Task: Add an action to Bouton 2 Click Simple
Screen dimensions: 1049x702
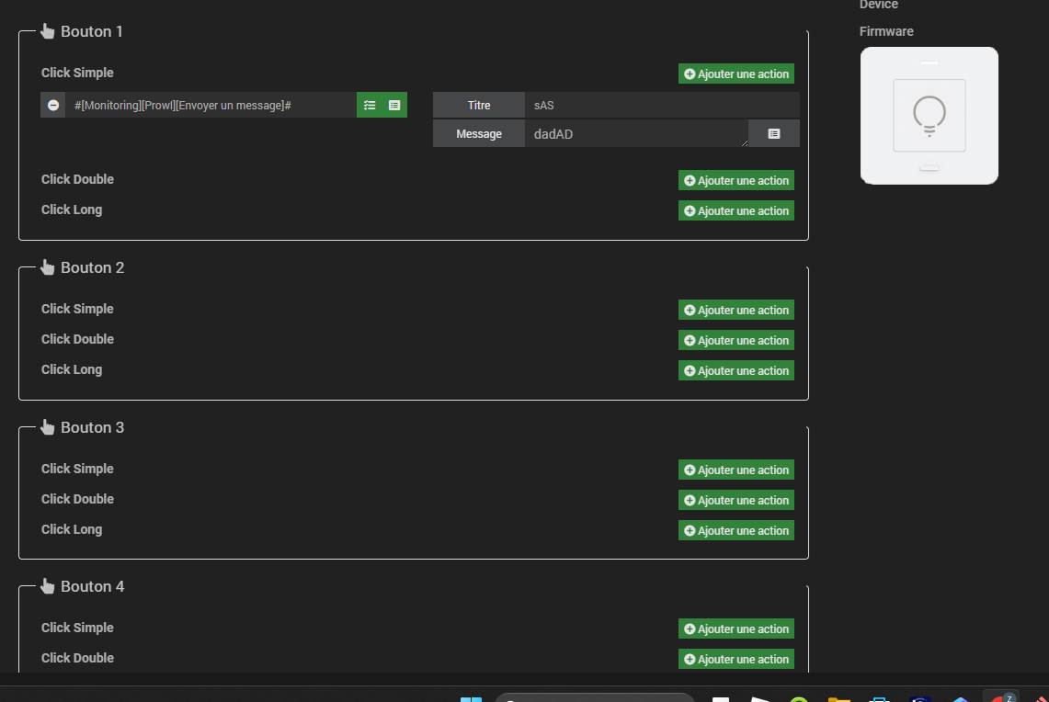Action: coord(735,310)
